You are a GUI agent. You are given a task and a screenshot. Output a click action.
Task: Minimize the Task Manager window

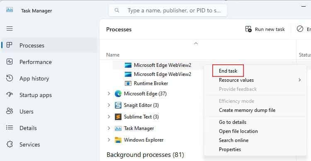pos(303,6)
